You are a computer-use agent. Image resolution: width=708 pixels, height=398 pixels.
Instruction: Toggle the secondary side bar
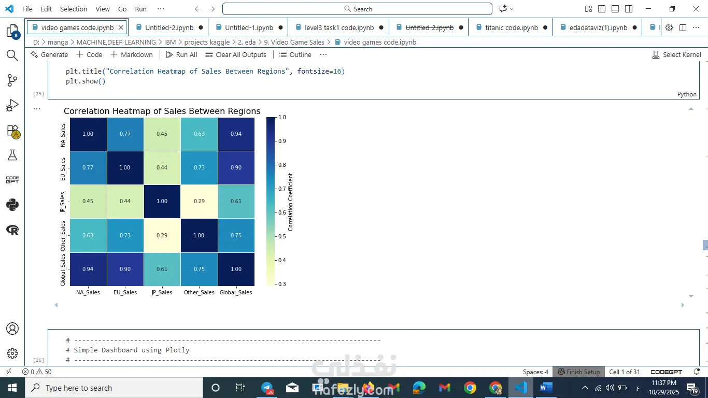pos(629,9)
